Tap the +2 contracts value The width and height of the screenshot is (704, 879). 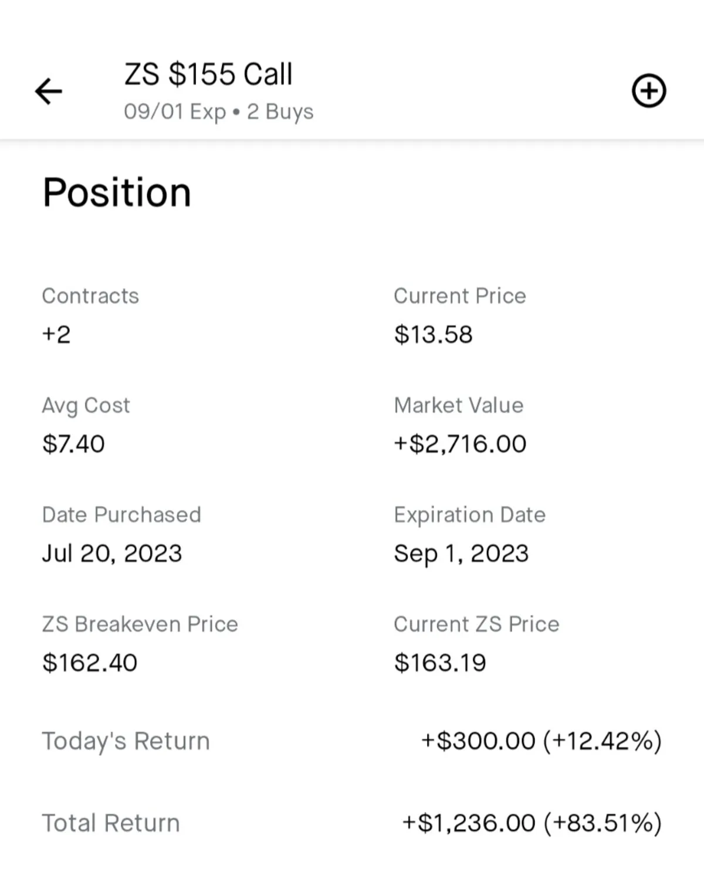[56, 334]
